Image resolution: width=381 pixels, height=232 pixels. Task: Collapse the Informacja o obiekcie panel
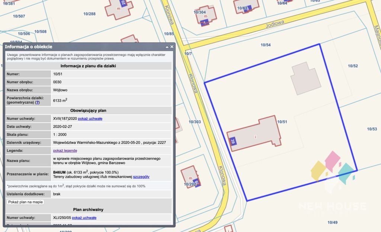tap(167, 47)
